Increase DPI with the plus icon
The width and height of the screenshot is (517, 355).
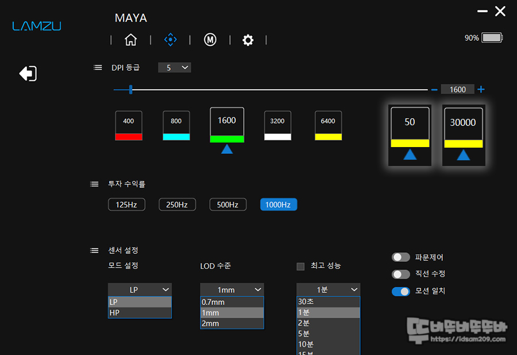tap(481, 90)
